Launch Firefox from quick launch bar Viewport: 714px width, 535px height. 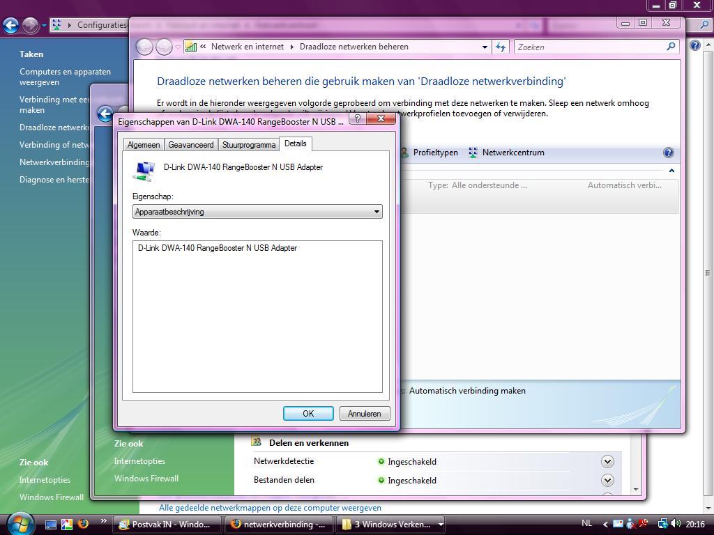83,524
